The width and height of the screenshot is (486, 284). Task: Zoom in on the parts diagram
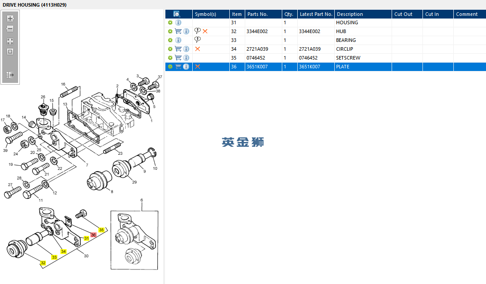pyautogui.click(x=10, y=19)
